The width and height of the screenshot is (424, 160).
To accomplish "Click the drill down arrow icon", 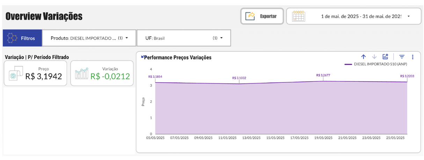I will pyautogui.click(x=374, y=57).
